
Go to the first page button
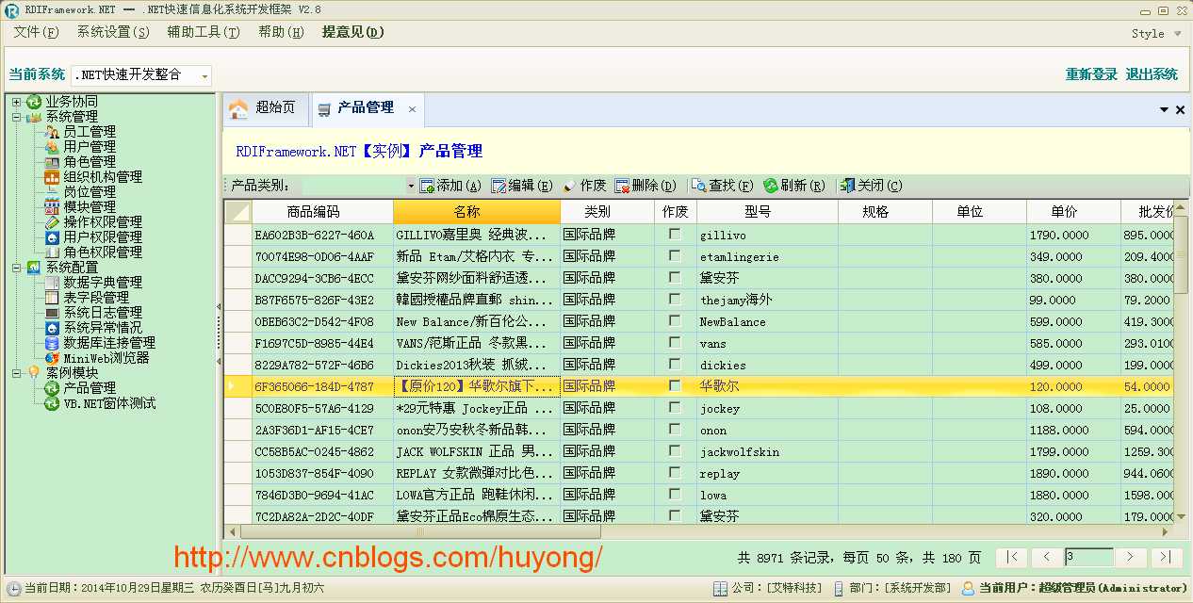1011,557
